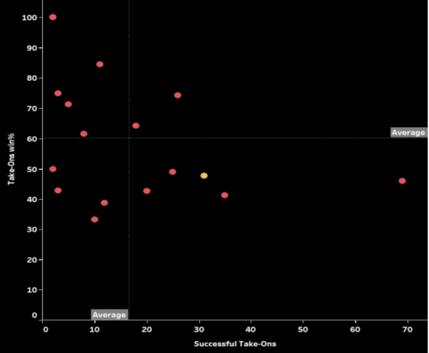Click the y-axis tick label 80

pyautogui.click(x=32, y=78)
